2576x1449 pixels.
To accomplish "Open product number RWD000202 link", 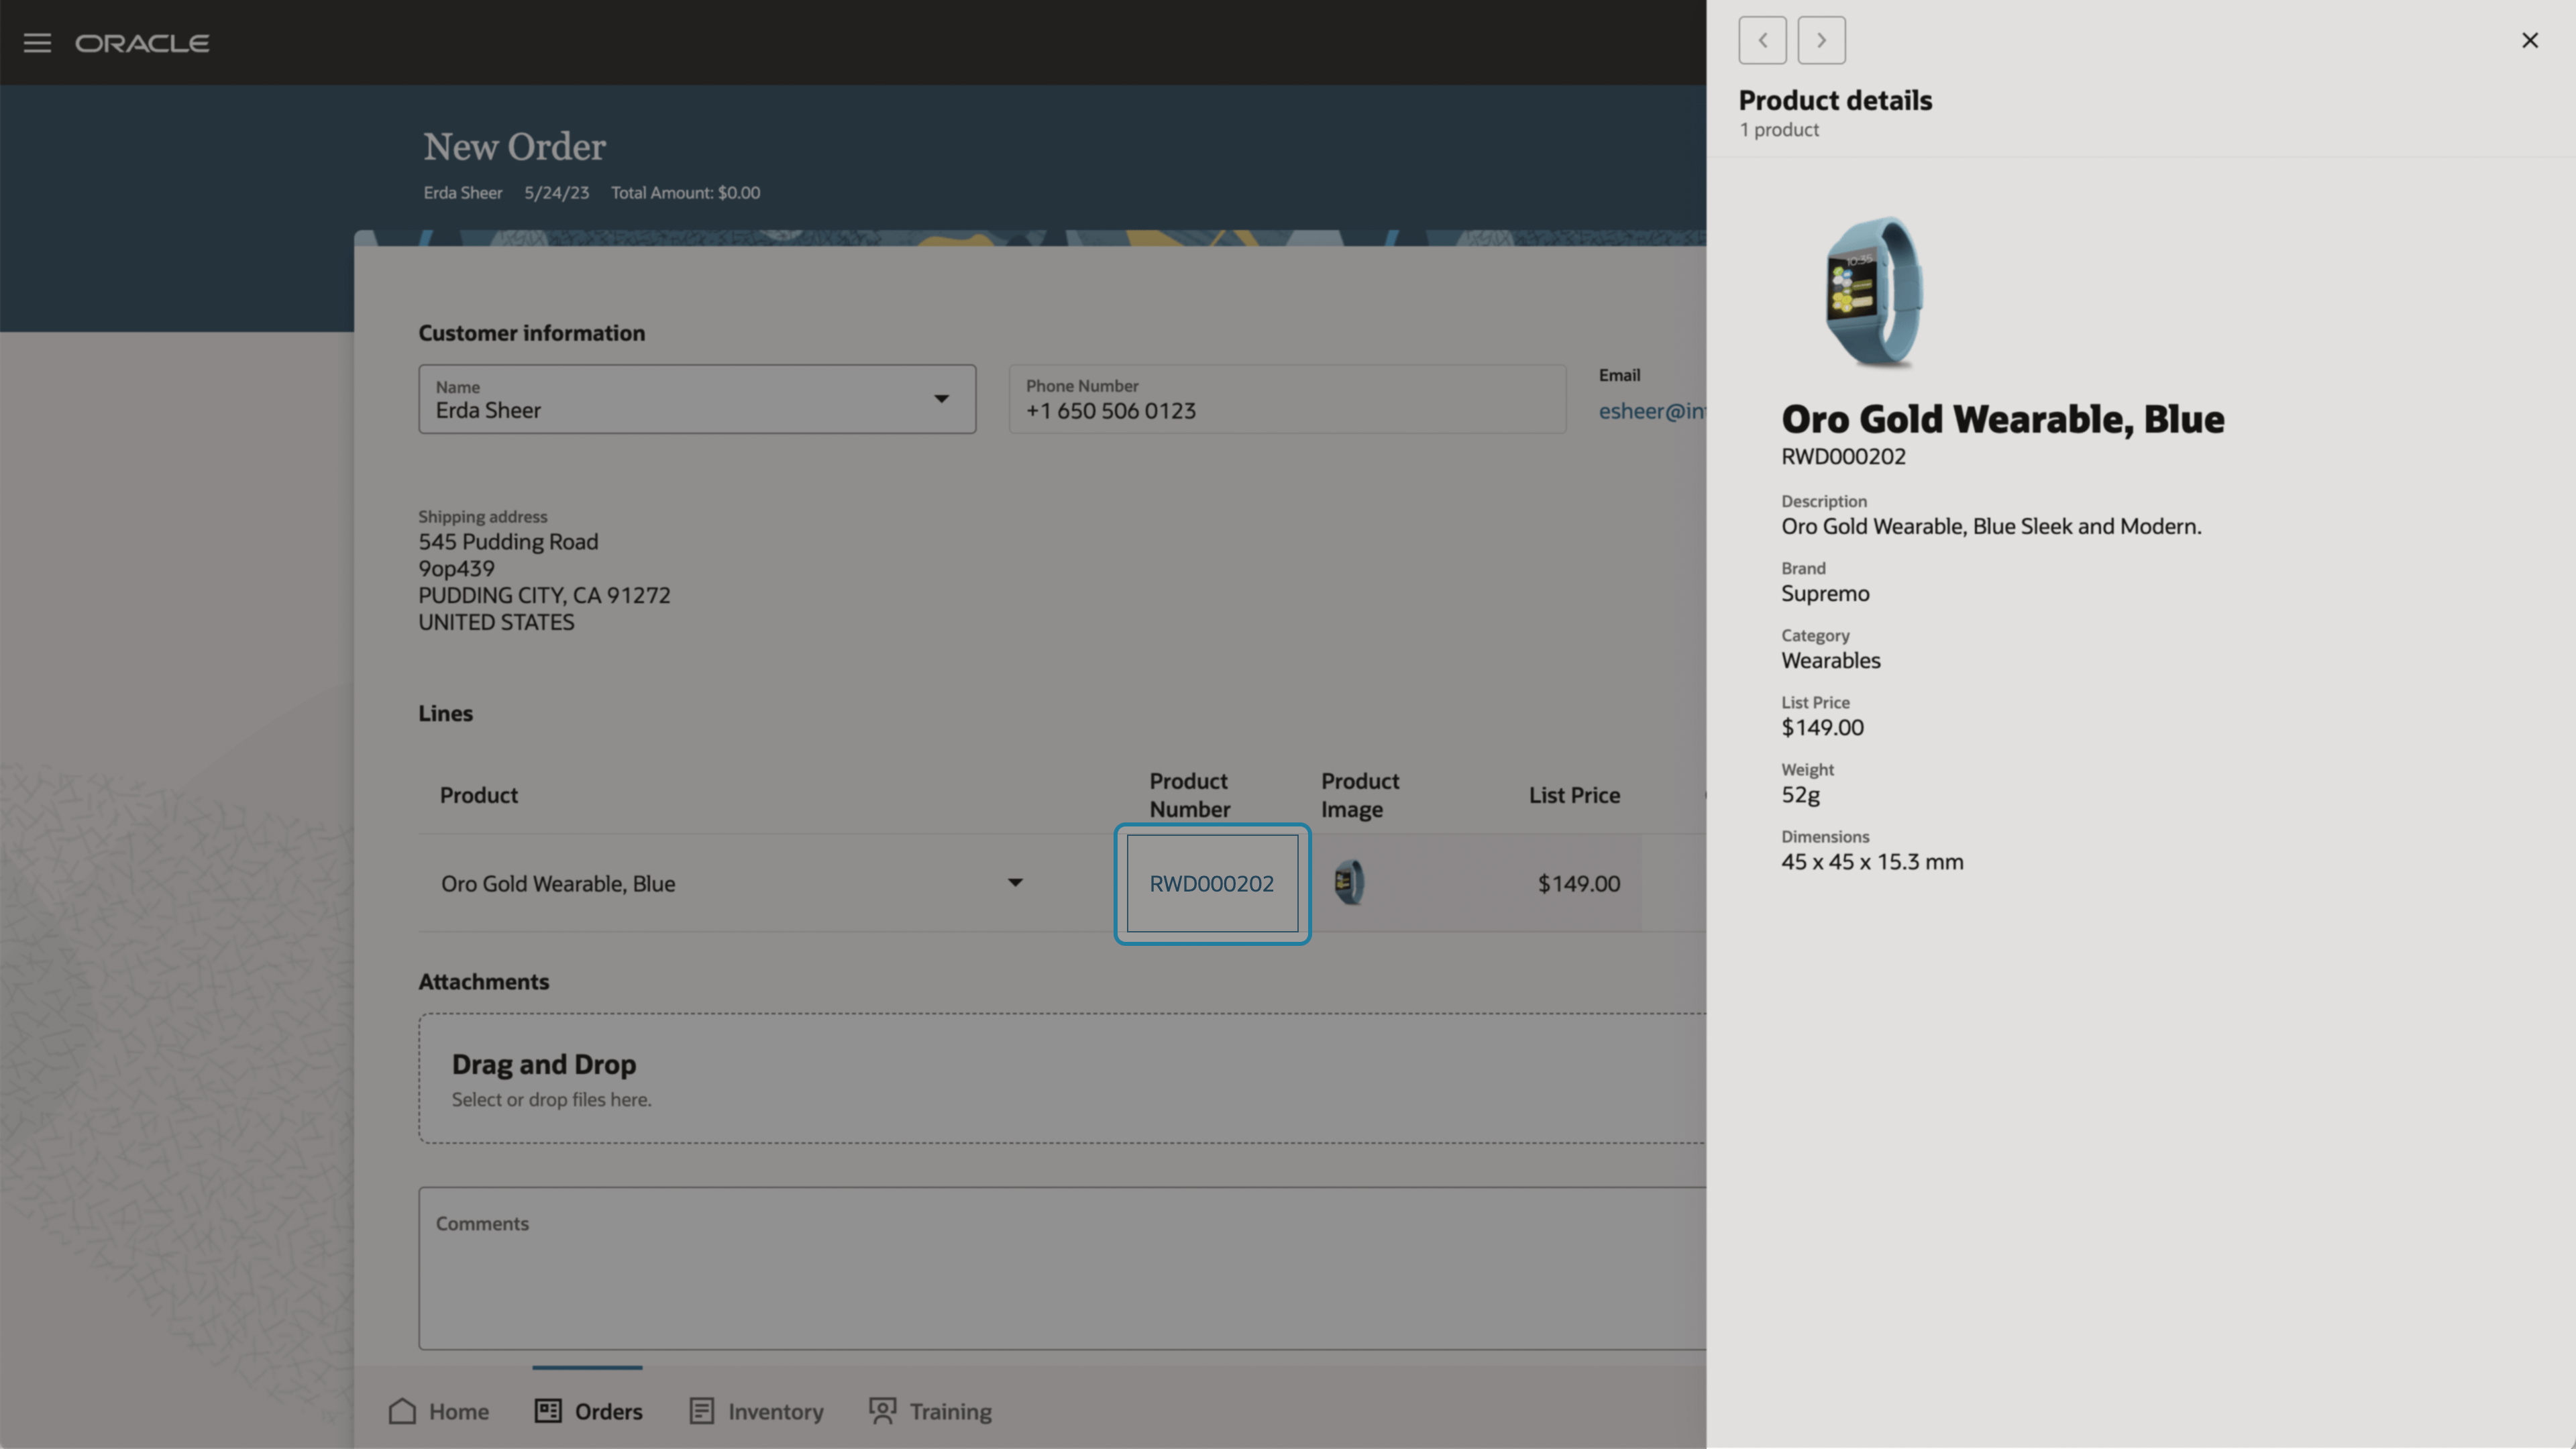I will coord(1211,884).
